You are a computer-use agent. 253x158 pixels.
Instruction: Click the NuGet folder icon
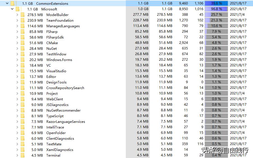[x=22, y=48]
